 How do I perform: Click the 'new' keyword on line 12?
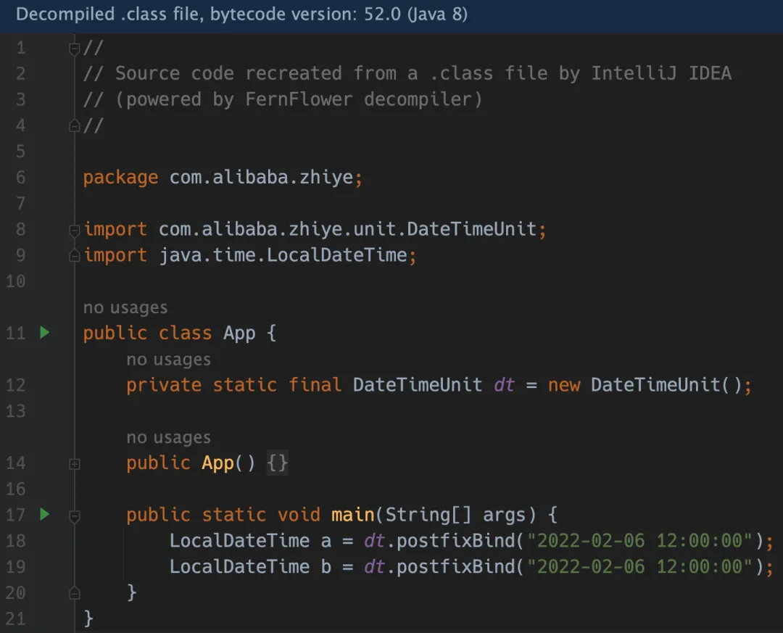click(x=564, y=385)
